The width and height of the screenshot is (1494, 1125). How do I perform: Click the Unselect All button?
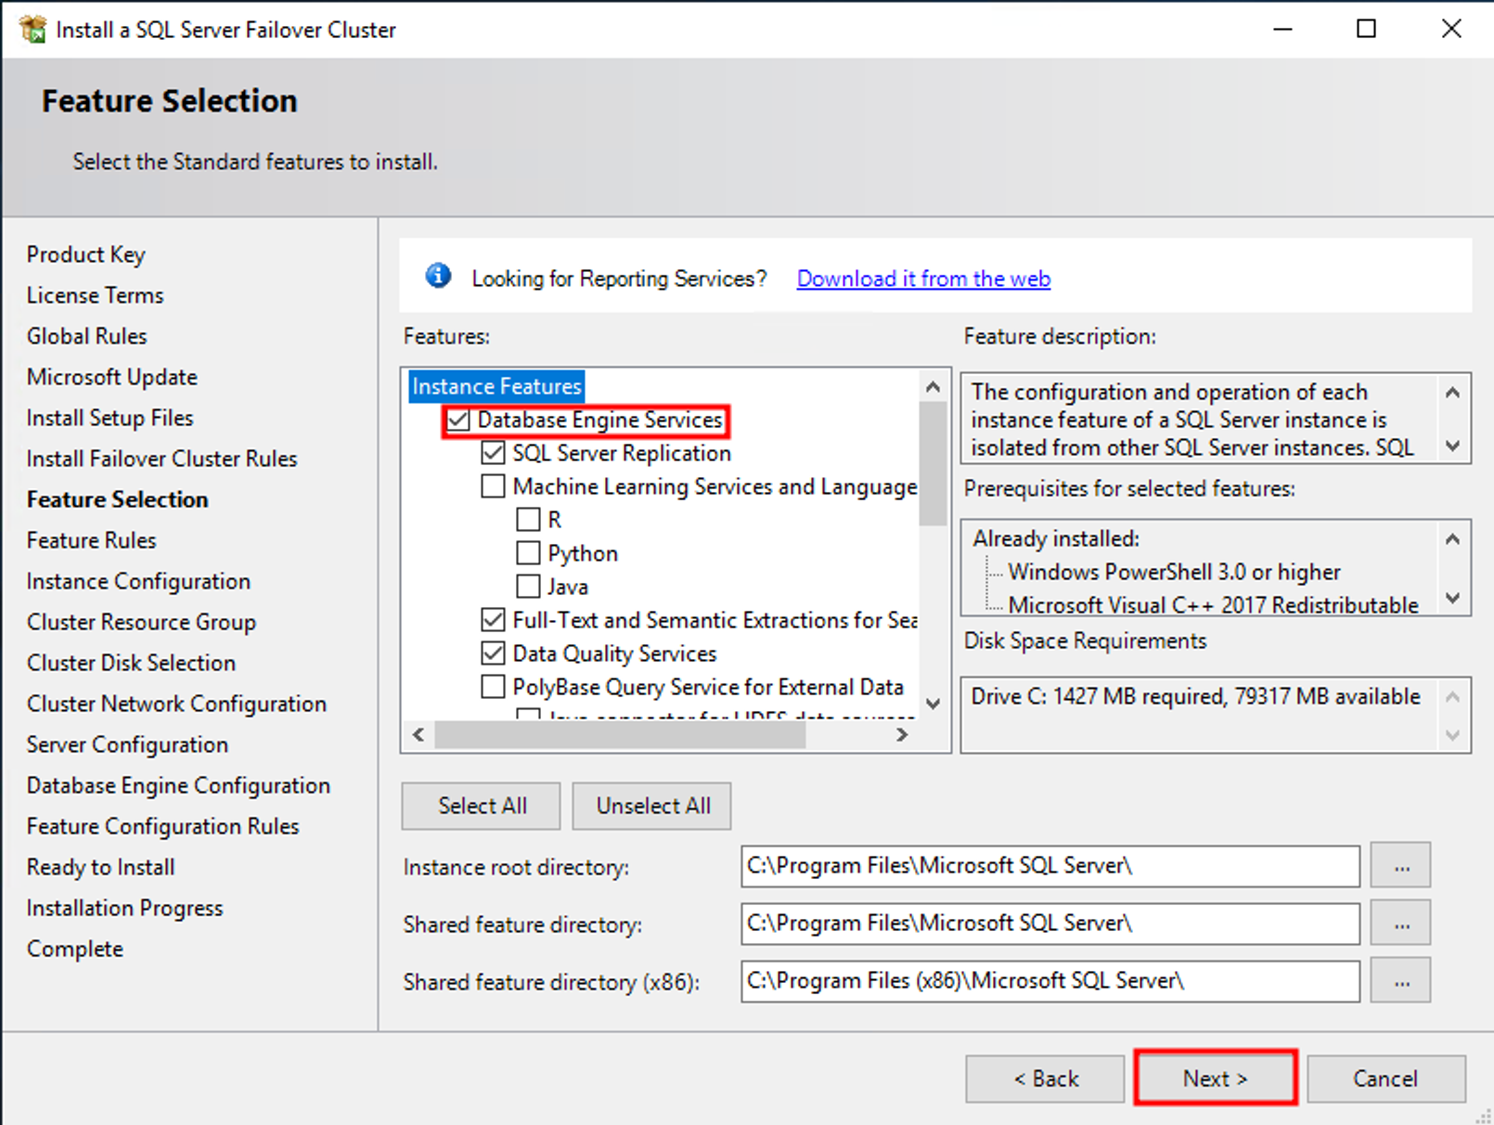point(651,806)
